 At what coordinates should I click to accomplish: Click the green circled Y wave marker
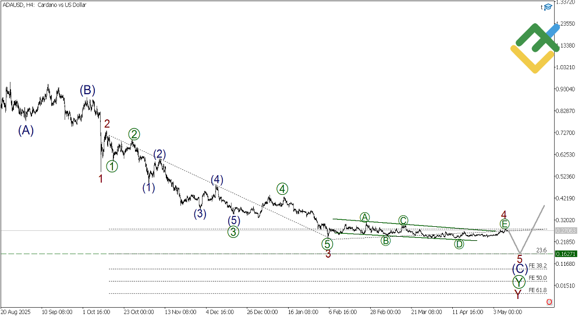519,282
